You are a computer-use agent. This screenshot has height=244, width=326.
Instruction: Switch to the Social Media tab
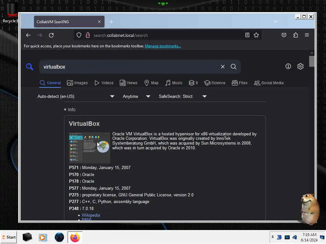coord(269,83)
